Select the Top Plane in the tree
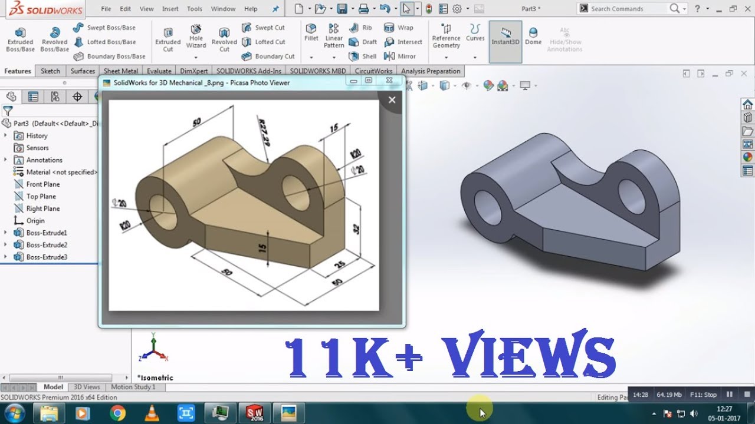Screen dimensions: 755x424 [34, 196]
